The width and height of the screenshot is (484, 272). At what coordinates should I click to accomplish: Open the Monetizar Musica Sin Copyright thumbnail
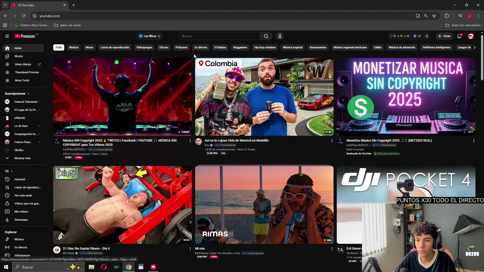coord(406,97)
